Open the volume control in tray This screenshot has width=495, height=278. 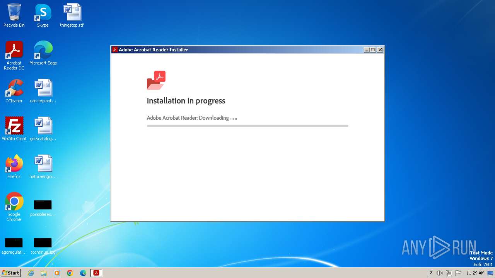point(440,273)
